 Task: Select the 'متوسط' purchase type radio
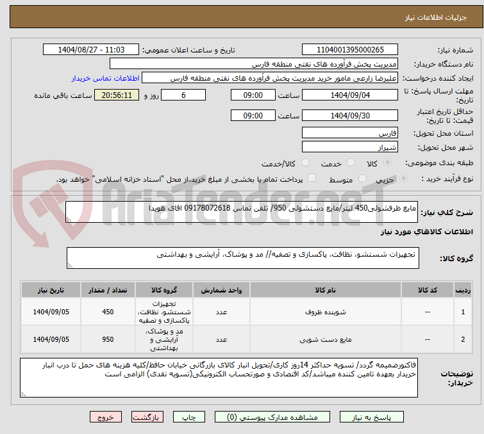[x=362, y=179]
